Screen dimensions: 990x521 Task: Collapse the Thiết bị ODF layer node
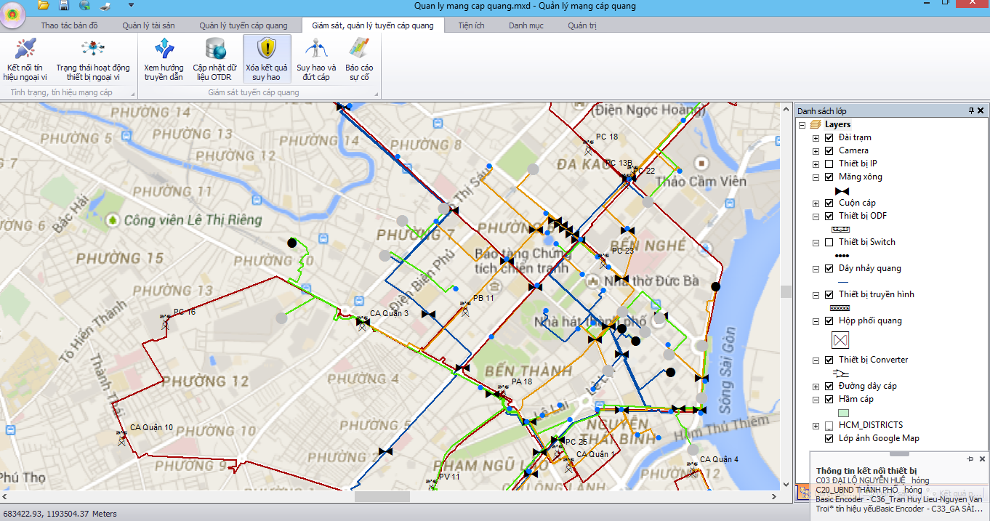point(816,217)
